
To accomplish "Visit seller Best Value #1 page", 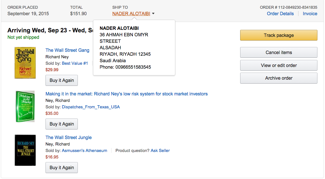I will coord(75,63).
